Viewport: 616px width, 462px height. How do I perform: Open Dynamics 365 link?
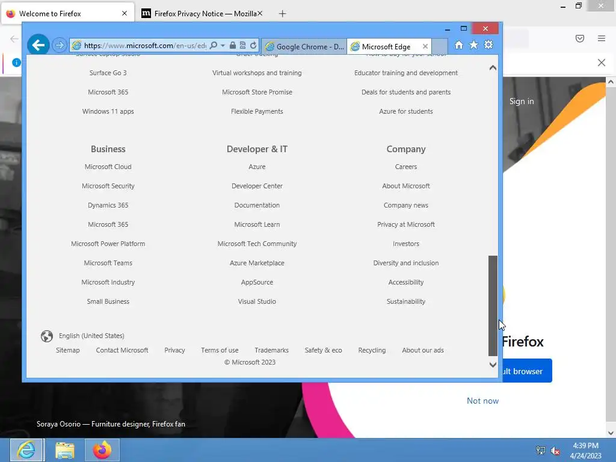(108, 205)
